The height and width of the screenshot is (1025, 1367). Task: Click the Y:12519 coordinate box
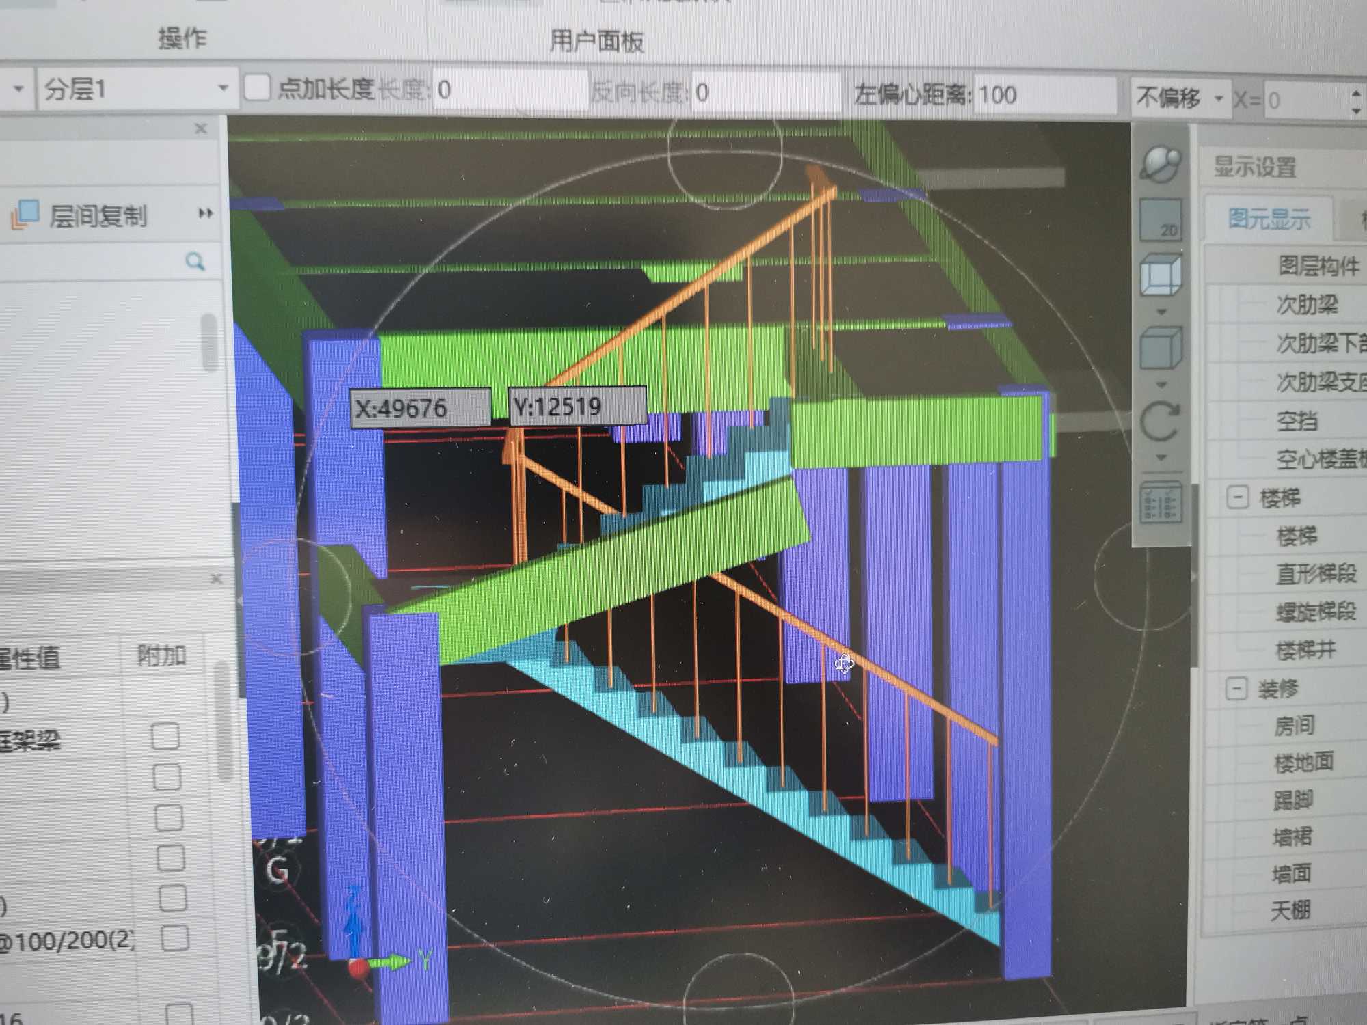click(x=578, y=407)
